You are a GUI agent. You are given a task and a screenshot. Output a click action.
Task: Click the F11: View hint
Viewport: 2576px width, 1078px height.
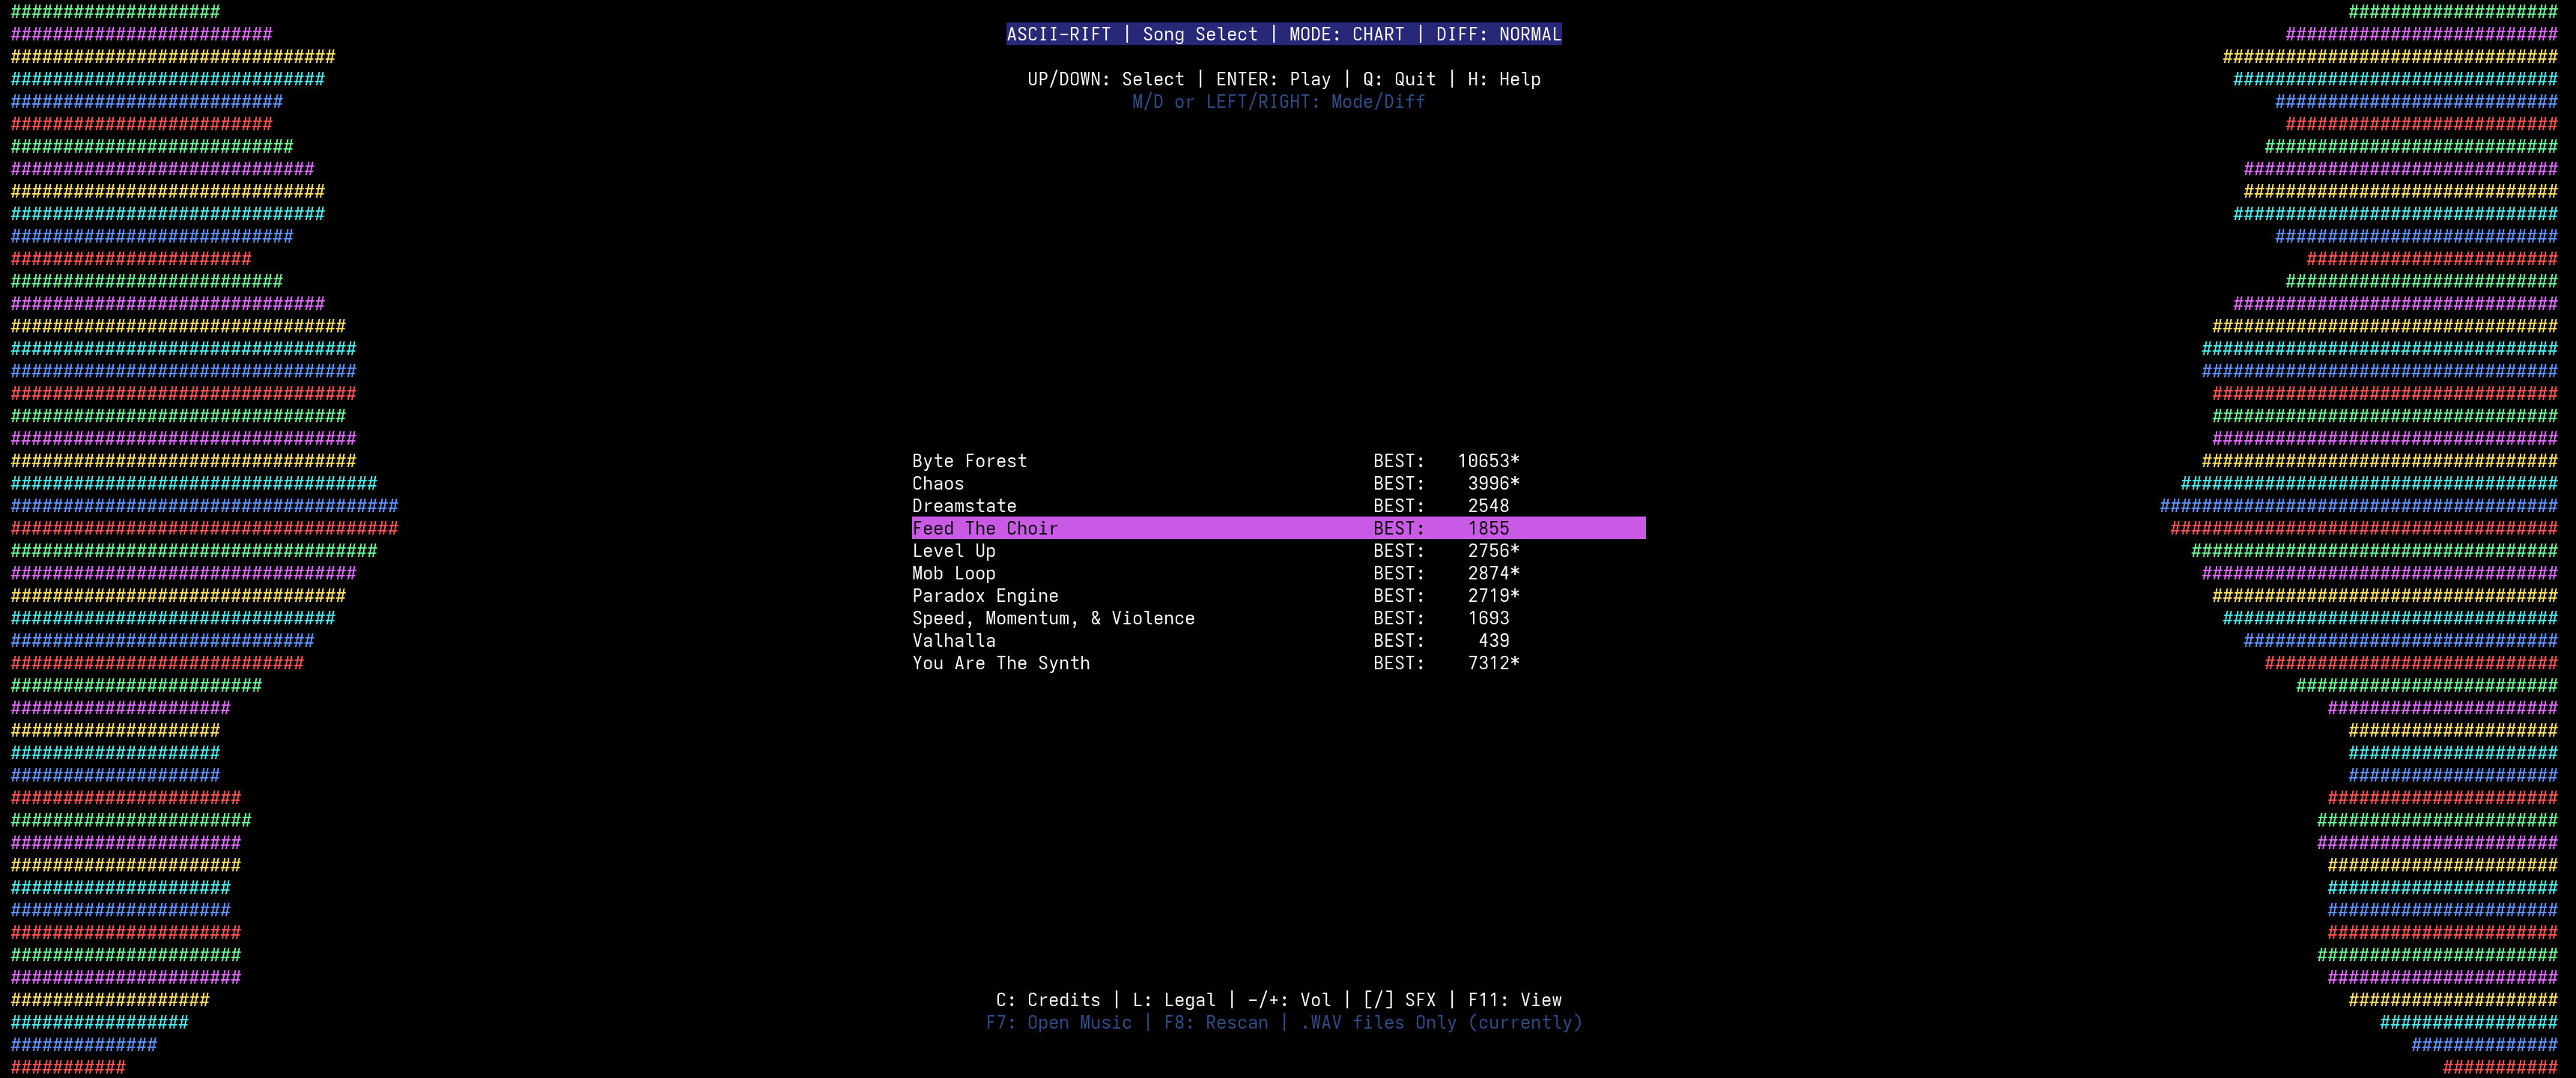click(x=1514, y=1000)
